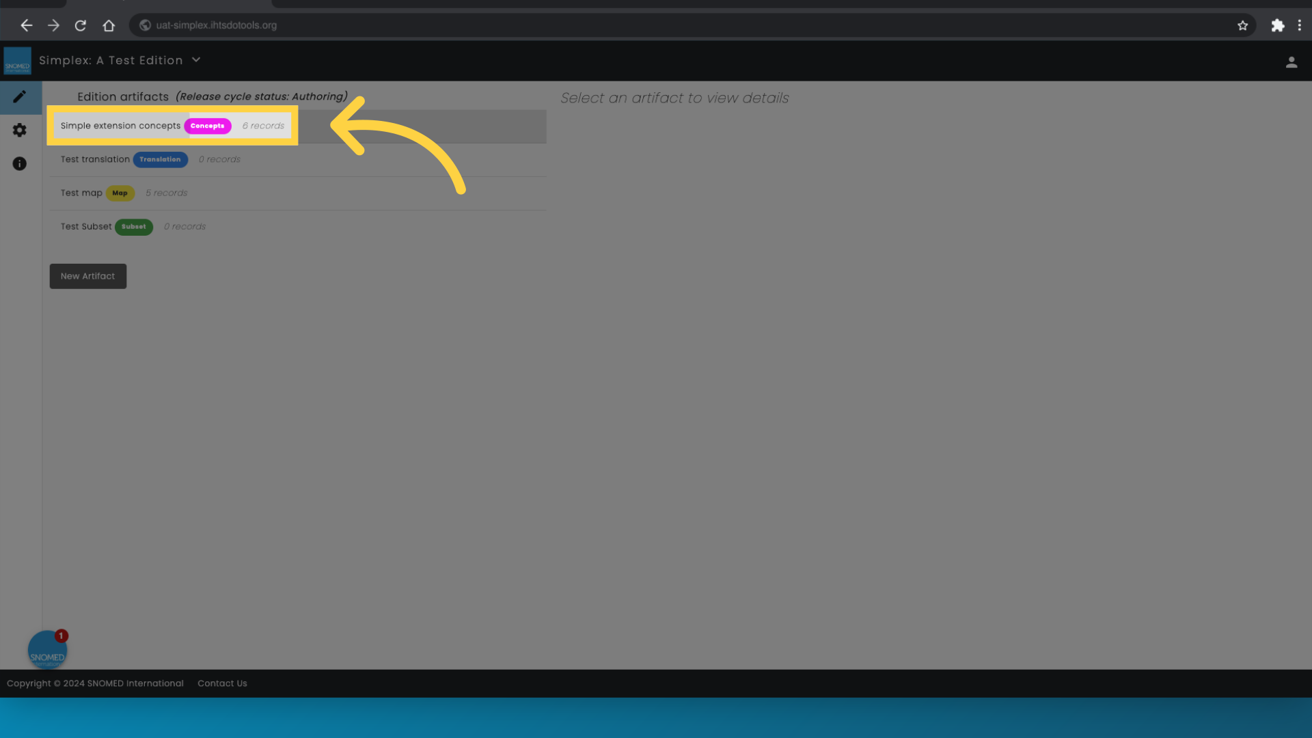Image resolution: width=1312 pixels, height=738 pixels.
Task: Click the back navigation arrow icon
Action: click(26, 25)
